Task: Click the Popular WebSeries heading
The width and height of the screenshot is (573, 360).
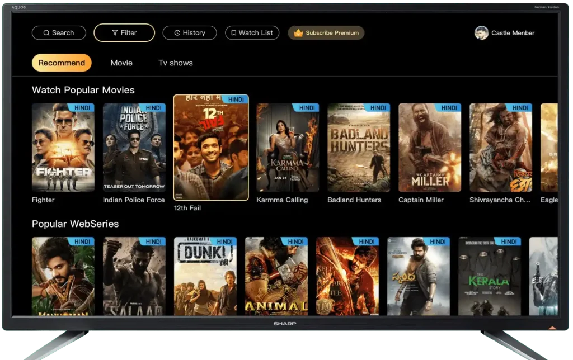Action: [x=76, y=224]
